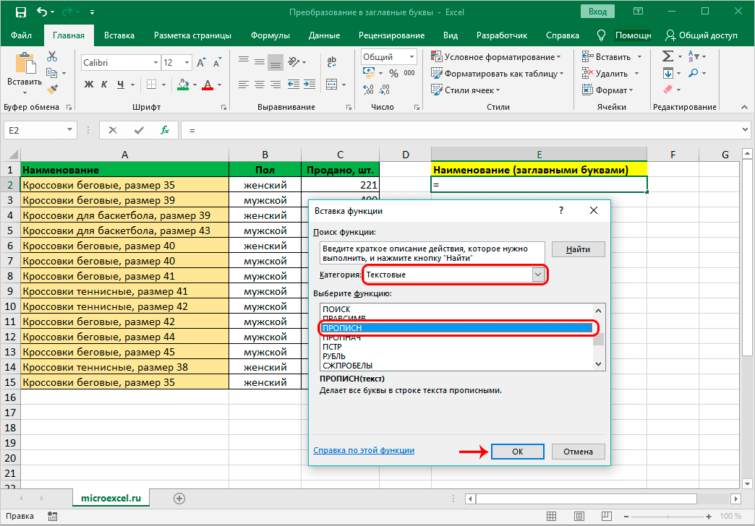Toggle Bold formatting (Ж)
Screen dimensions: 755x526
pos(89,85)
